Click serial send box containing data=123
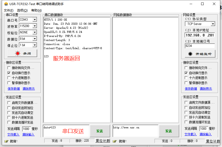The height and width of the screenshot is (147, 222). click(66, 131)
